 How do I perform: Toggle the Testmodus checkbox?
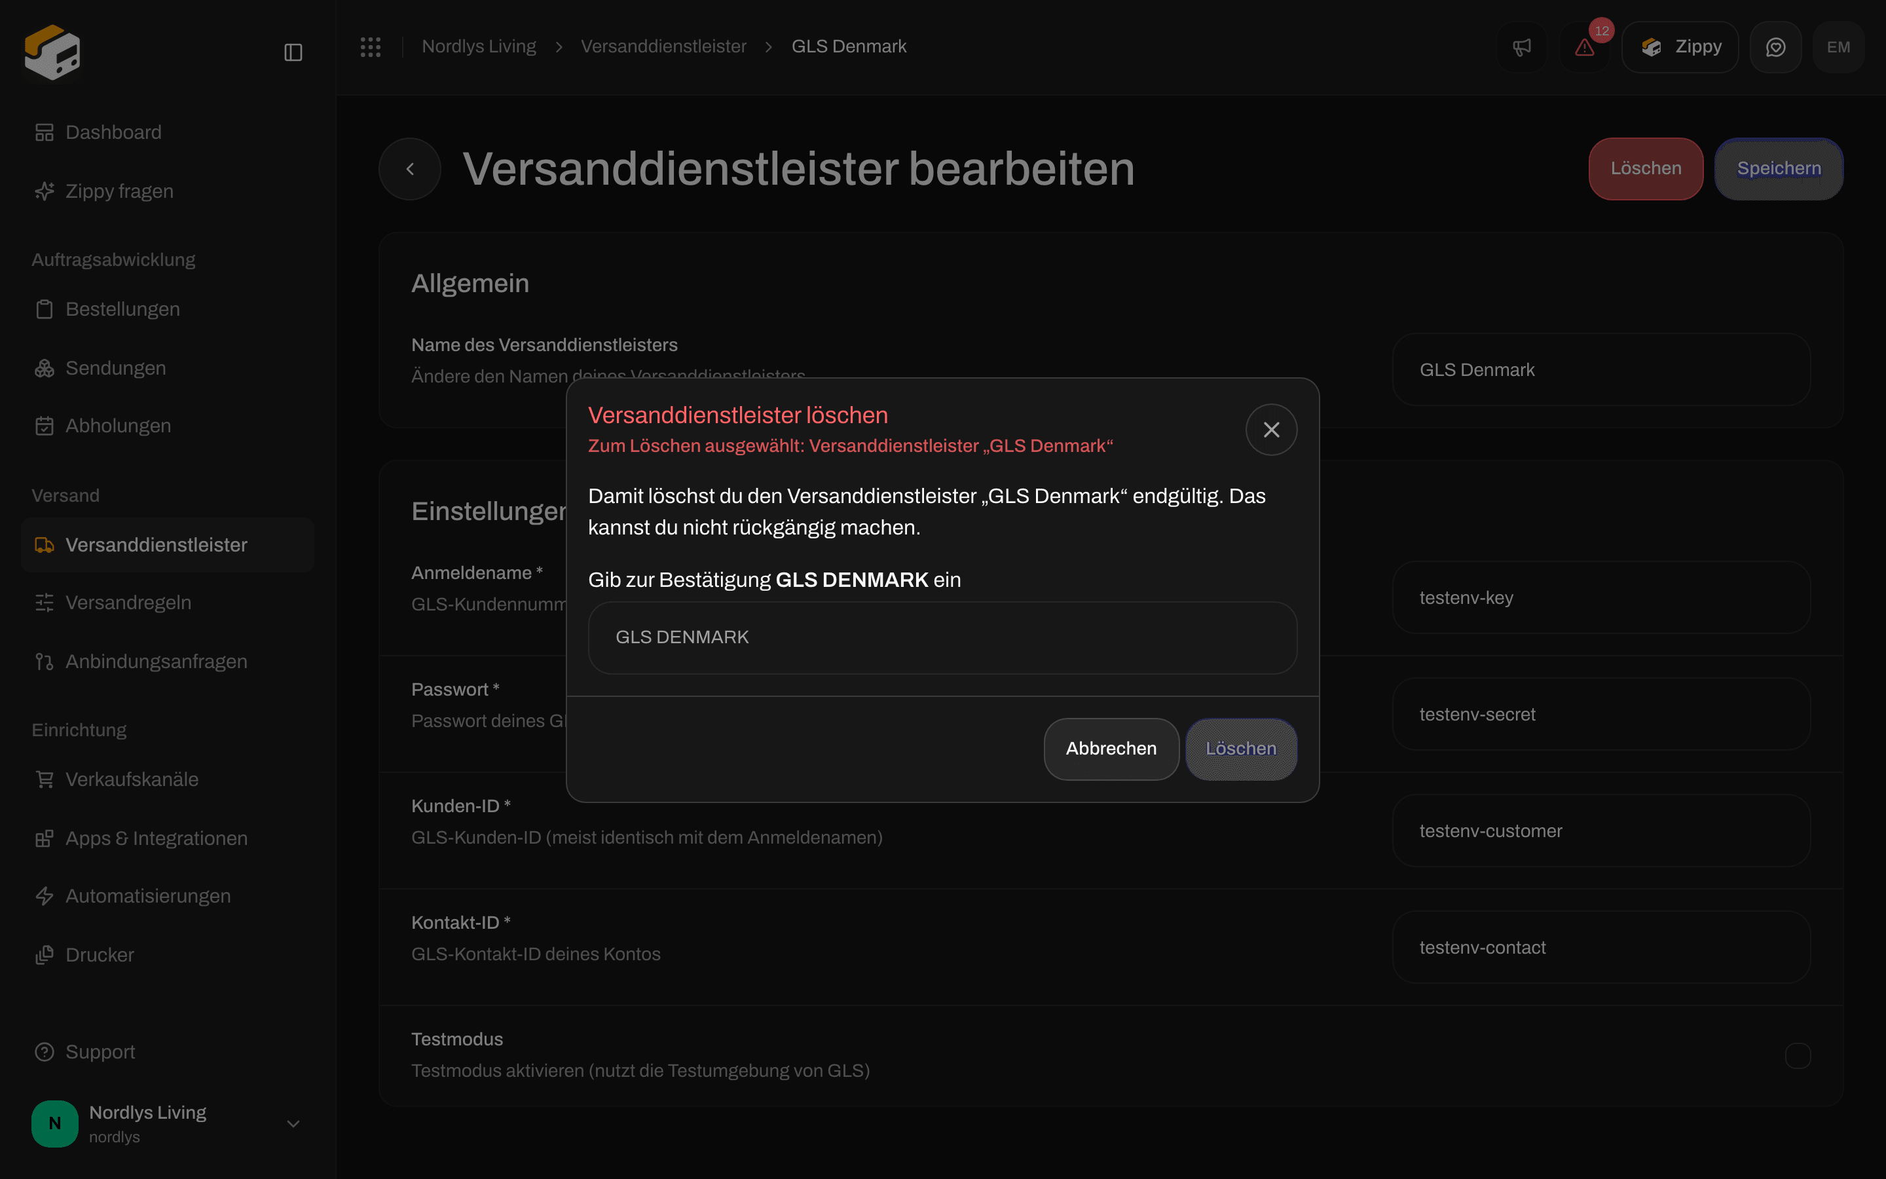click(x=1798, y=1056)
